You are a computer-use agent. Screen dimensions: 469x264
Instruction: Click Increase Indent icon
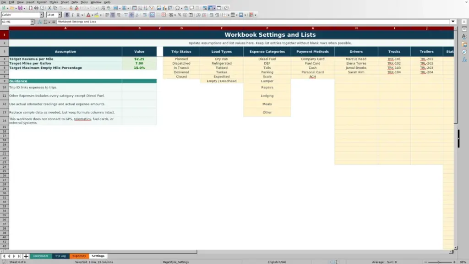click(212, 15)
